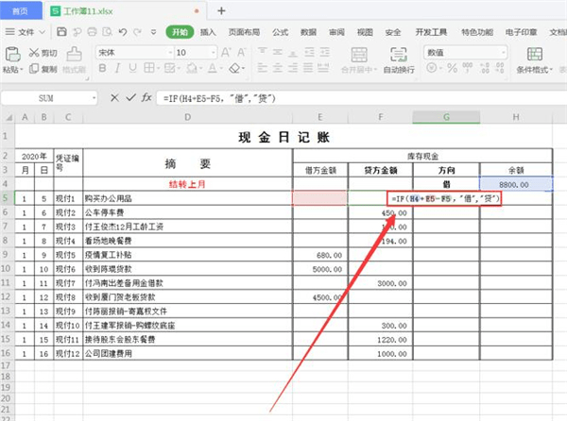Screen dimensions: 567x421
Task: Open Insert Function fx dialog
Action: click(x=146, y=97)
